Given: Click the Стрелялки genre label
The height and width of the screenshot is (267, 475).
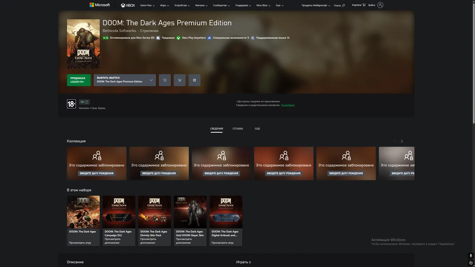Looking at the screenshot, I should click(149, 31).
